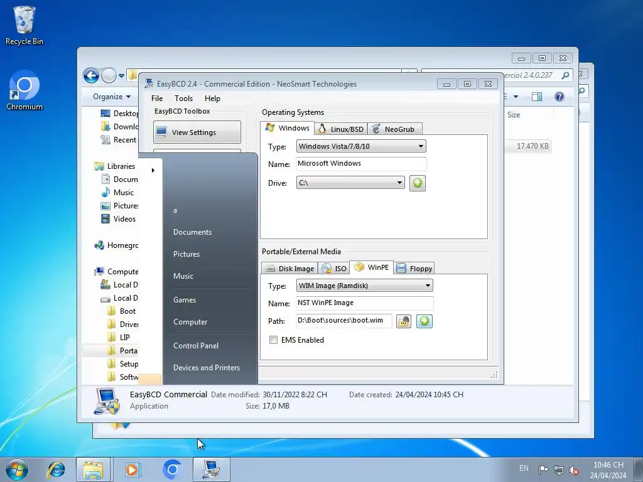This screenshot has height=482, width=643.
Task: Switch to the Disk Image tab
Action: 289,269
